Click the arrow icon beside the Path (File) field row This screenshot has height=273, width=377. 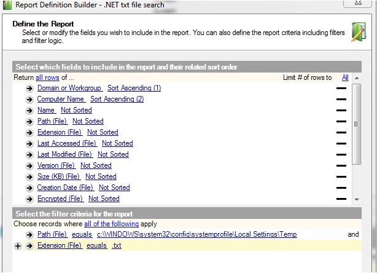pos(29,122)
